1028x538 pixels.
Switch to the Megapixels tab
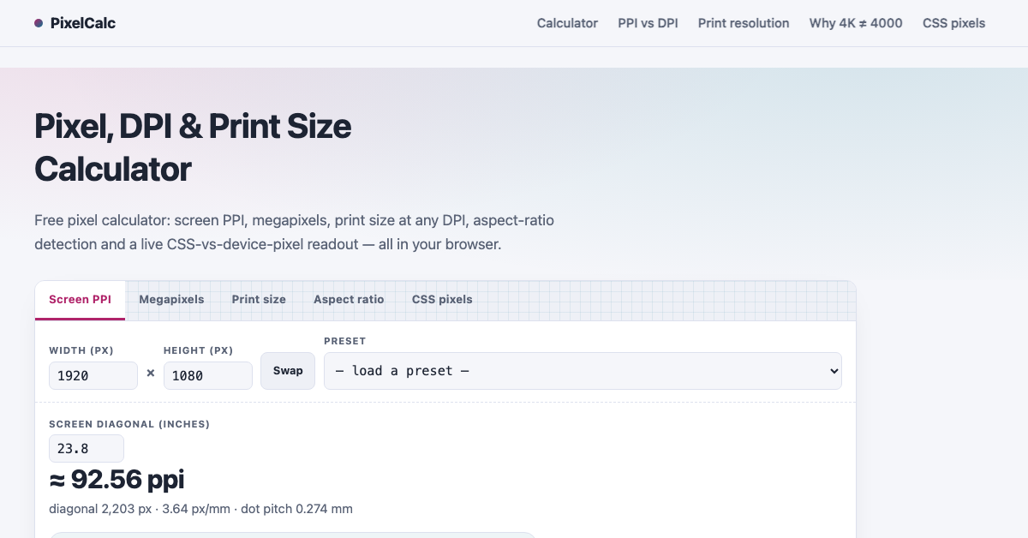coord(171,300)
